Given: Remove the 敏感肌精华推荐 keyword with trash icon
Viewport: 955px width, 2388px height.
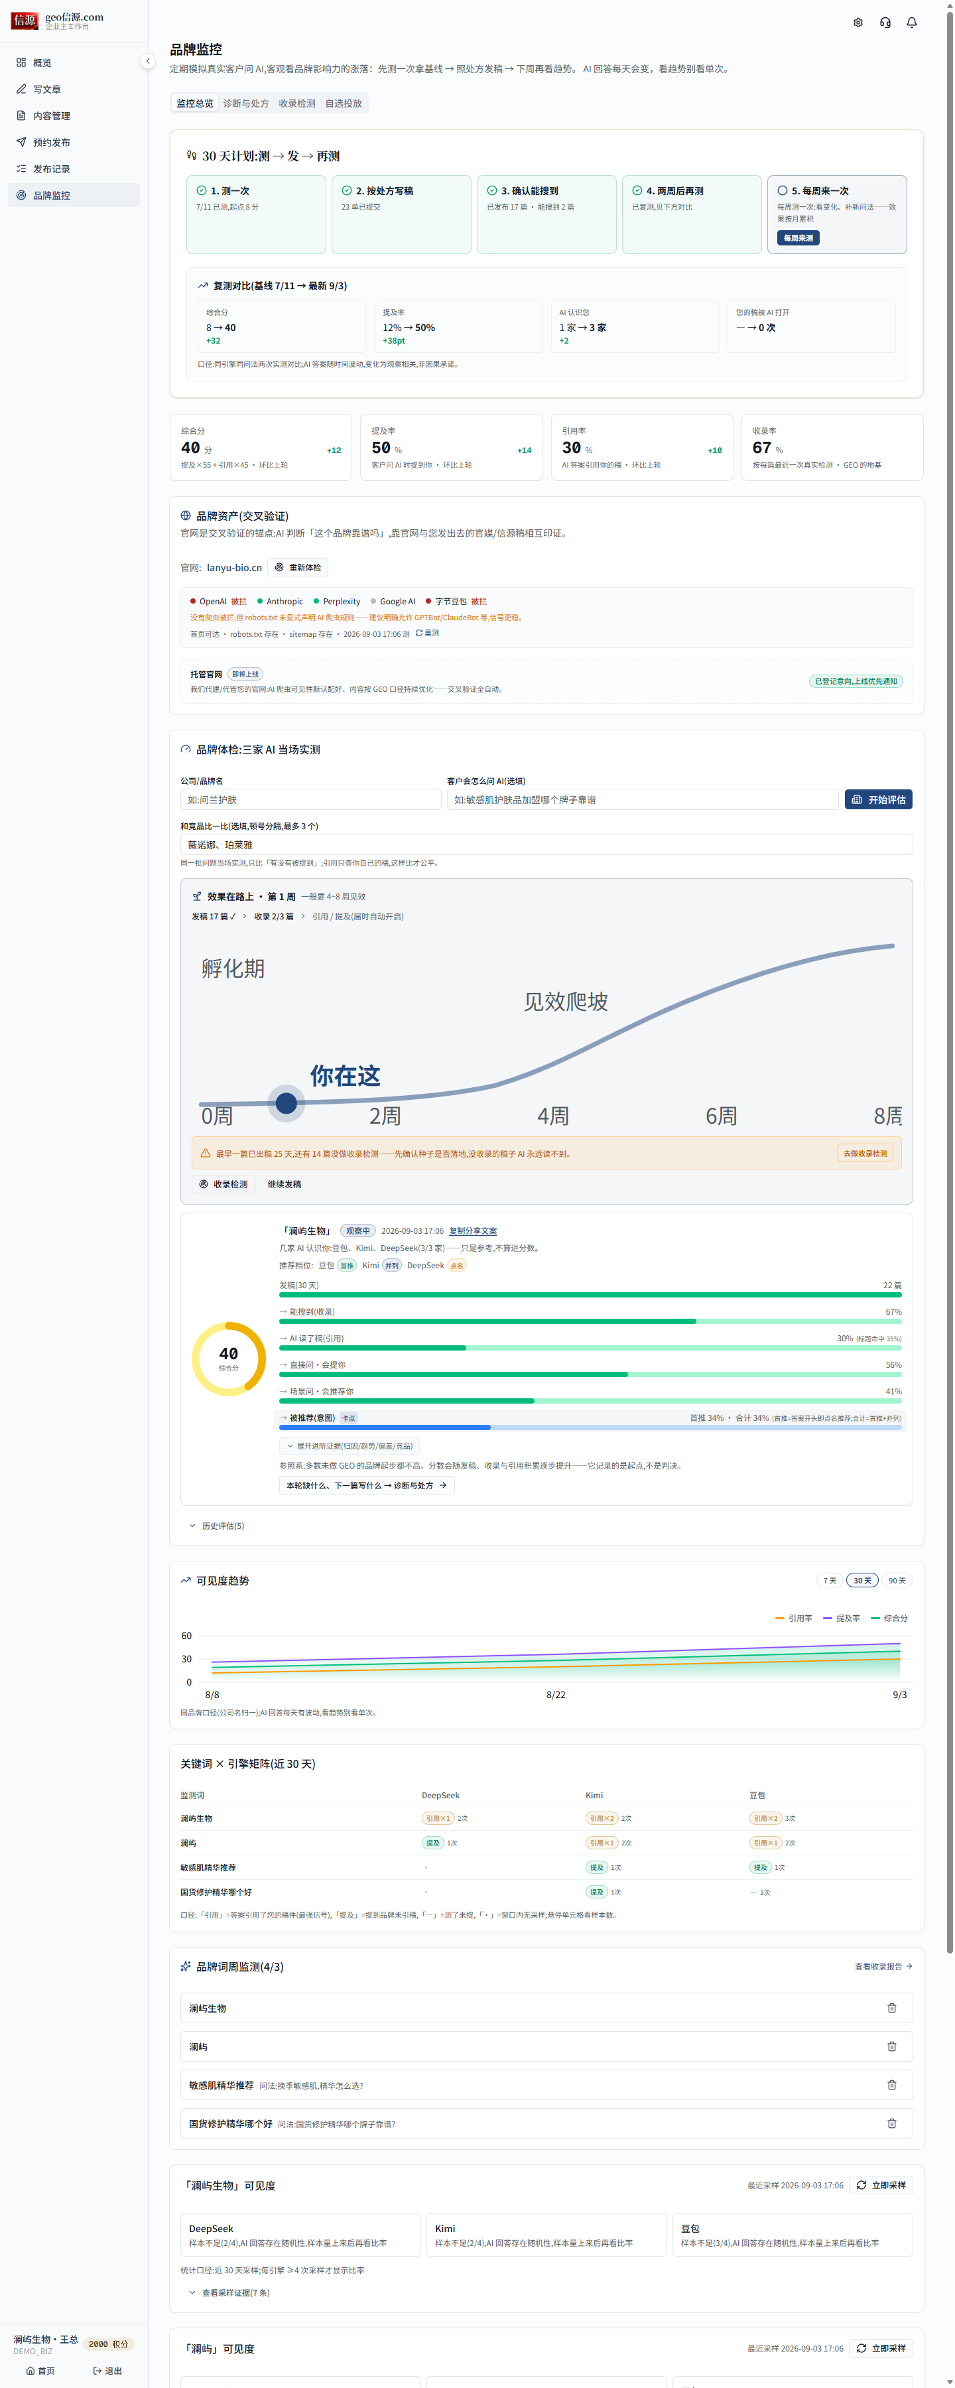Looking at the screenshot, I should 891,2085.
